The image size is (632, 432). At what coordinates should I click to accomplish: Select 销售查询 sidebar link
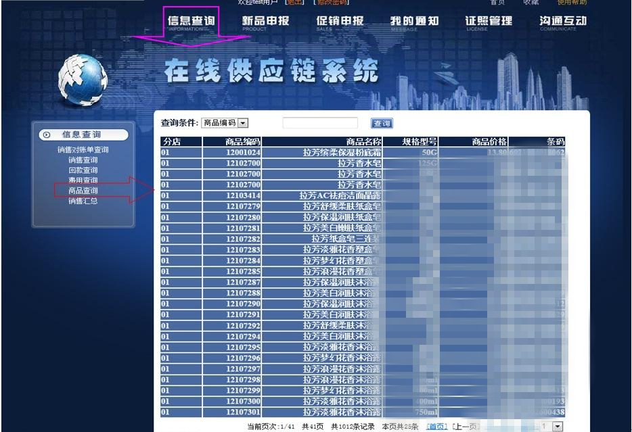(83, 160)
